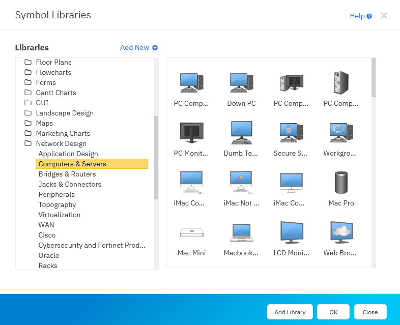
Task: Pick the Workgroup computer symbol
Action: pyautogui.click(x=341, y=132)
